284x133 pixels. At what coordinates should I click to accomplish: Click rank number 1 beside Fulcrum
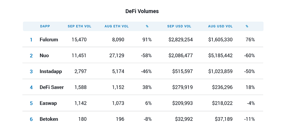pyautogui.click(x=31, y=40)
